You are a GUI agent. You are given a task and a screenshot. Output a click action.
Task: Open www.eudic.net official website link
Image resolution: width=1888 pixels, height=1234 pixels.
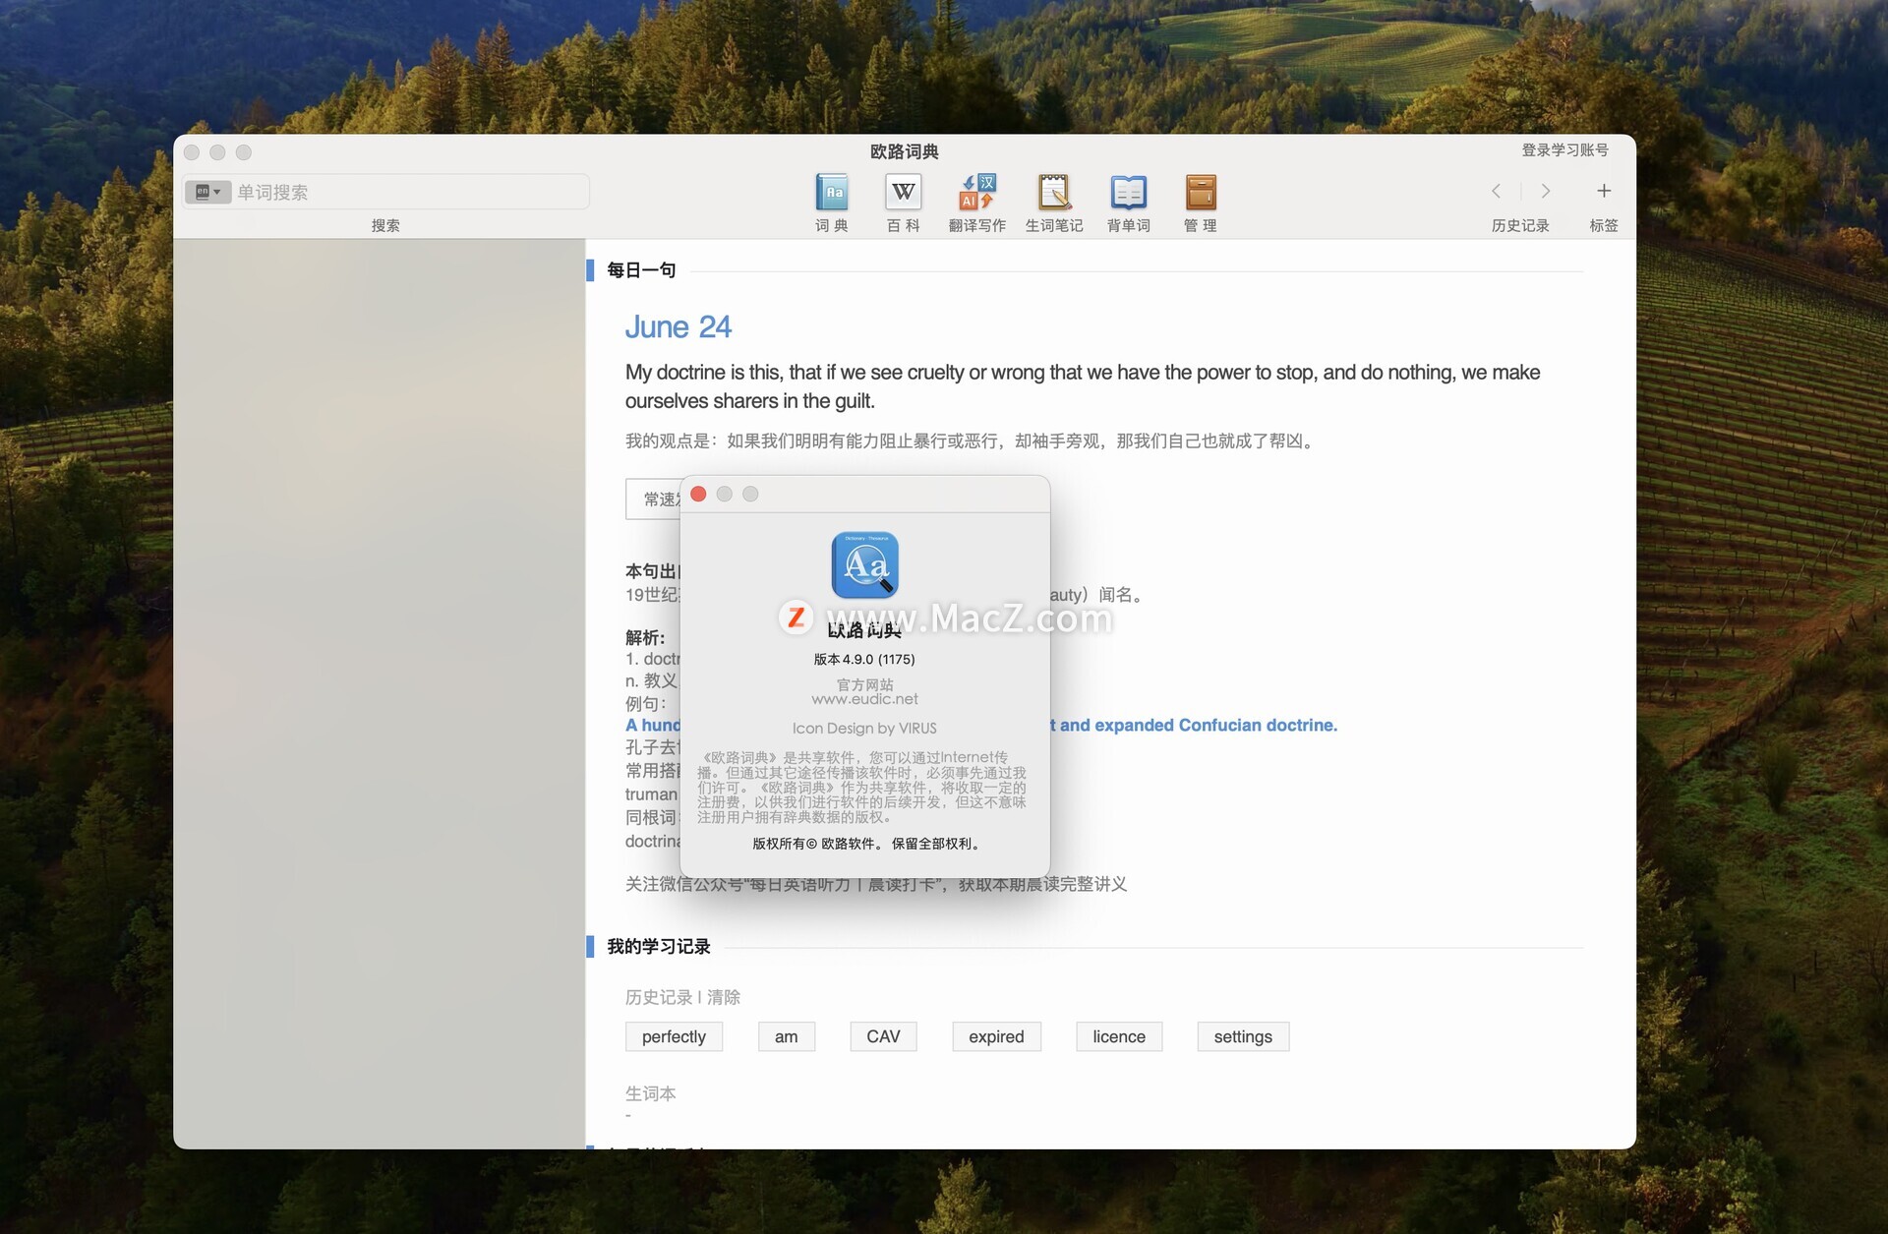pos(865,699)
